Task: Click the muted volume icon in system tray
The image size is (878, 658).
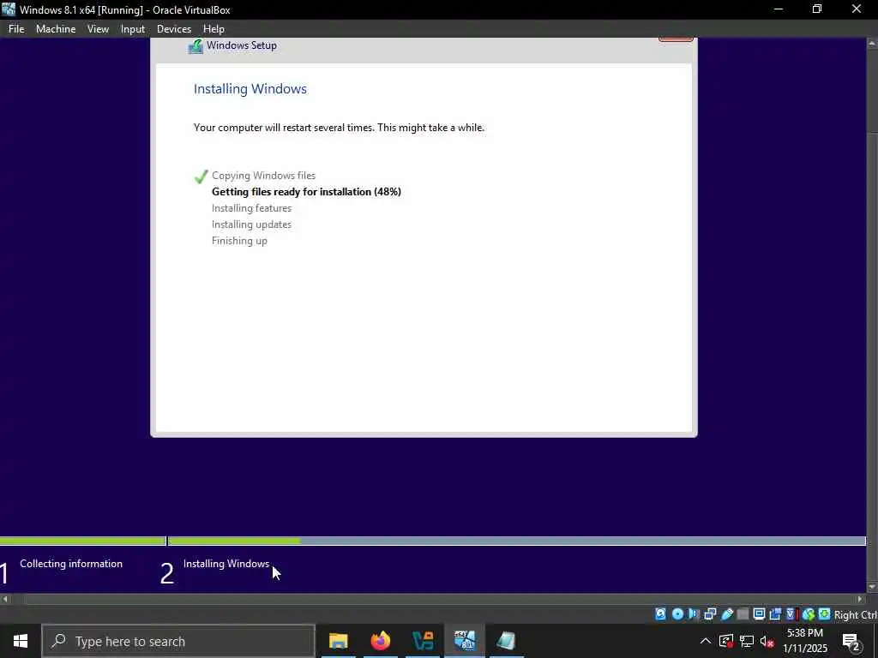Action: tap(767, 641)
